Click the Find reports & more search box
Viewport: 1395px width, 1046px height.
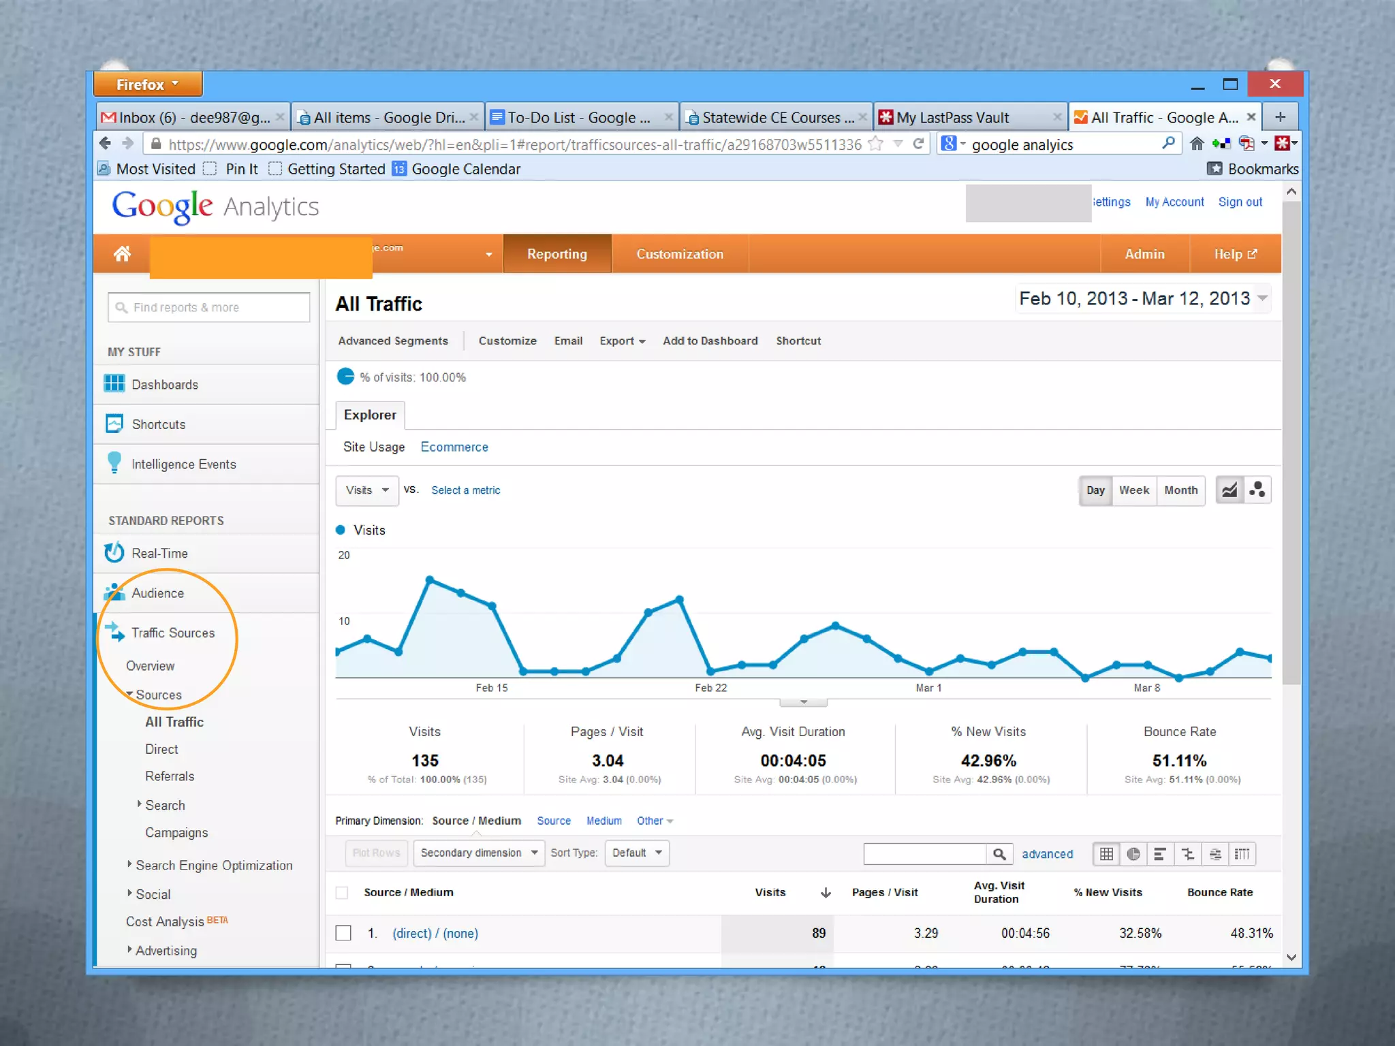tap(209, 308)
